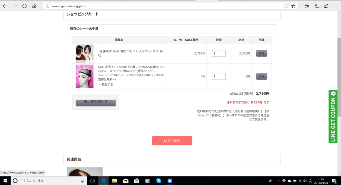Screen dimensions: 341x185
Task: Open the media player taskbar icon
Action: pos(148,181)
